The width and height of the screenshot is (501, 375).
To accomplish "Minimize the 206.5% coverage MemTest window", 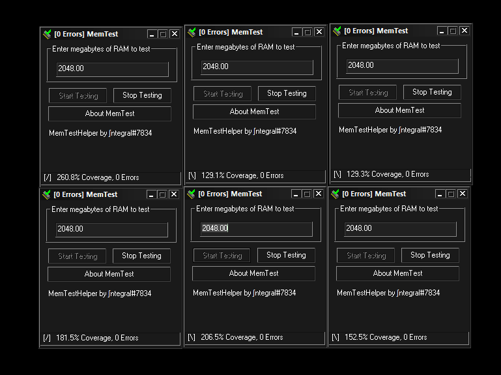I will (296, 194).
